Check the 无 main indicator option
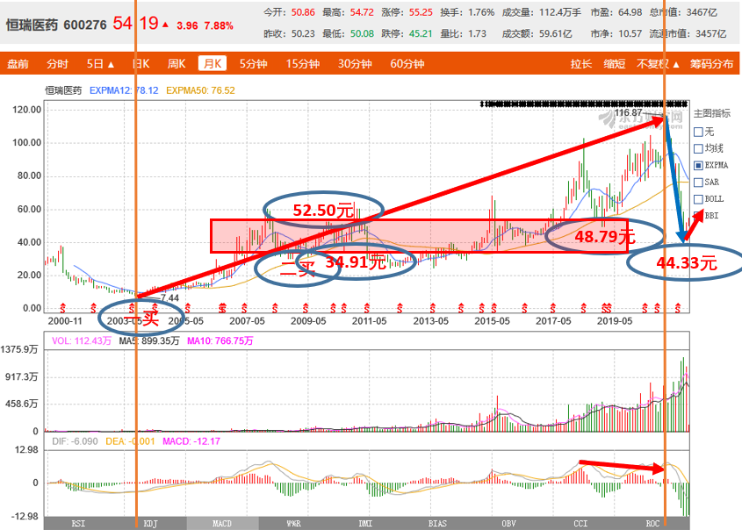This screenshot has height=530, width=742. tap(698, 132)
